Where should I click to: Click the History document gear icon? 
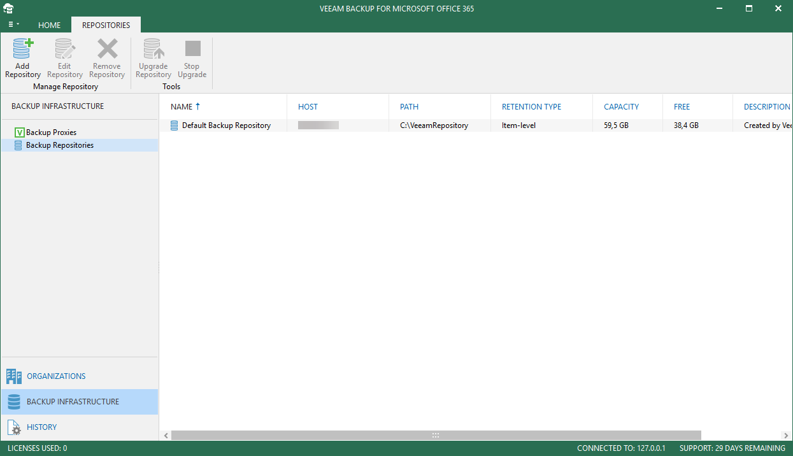pyautogui.click(x=15, y=427)
